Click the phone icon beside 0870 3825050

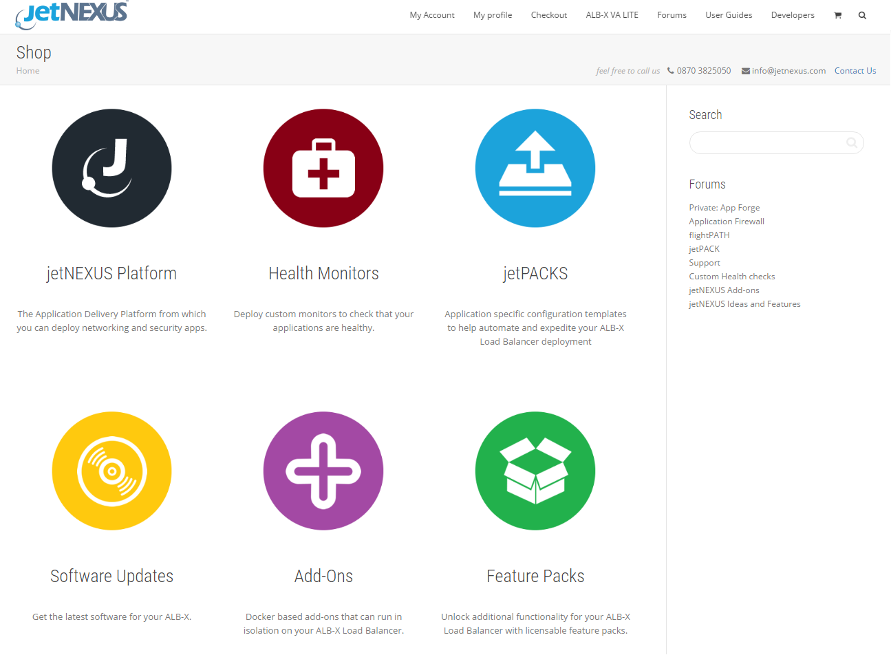(x=671, y=70)
